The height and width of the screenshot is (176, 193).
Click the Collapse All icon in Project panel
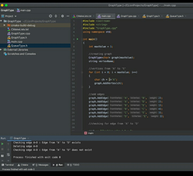click(x=56, y=16)
